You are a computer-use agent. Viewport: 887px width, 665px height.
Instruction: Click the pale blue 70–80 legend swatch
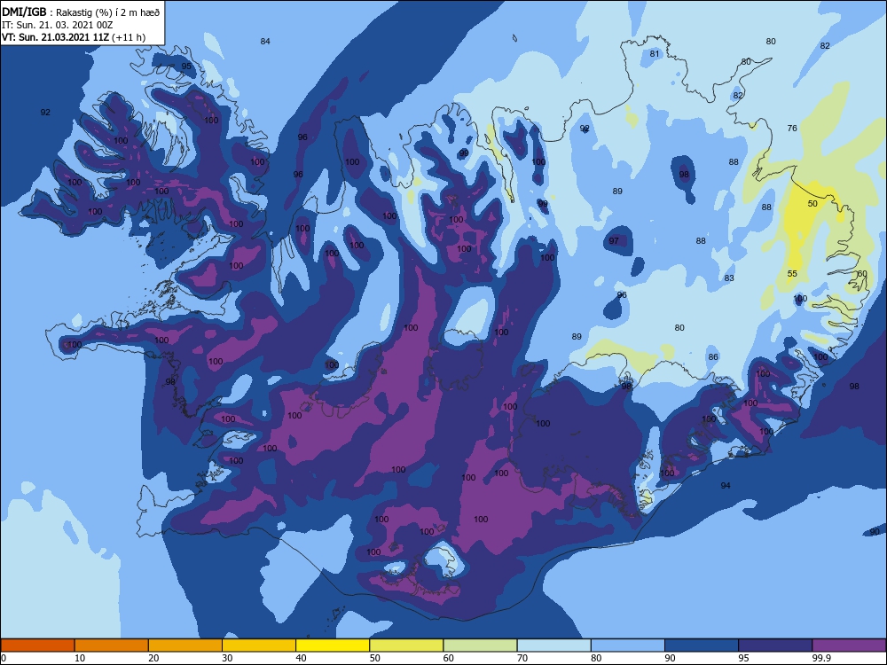(553, 645)
